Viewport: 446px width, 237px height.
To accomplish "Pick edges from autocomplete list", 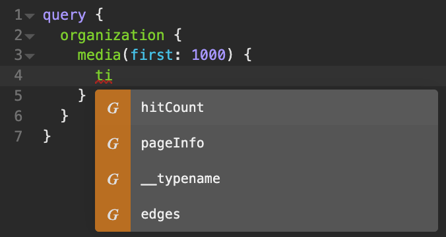I will [267, 215].
